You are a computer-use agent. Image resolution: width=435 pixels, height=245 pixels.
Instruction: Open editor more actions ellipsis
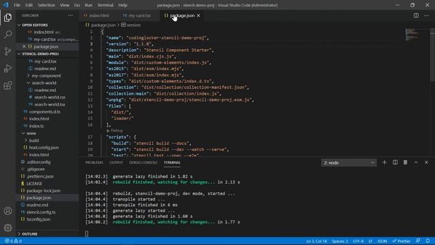[x=426, y=16]
